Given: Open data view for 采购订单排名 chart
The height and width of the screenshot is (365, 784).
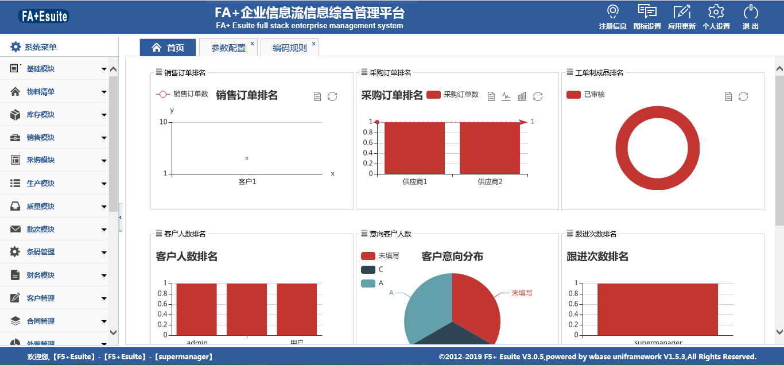Looking at the screenshot, I should click(x=491, y=96).
